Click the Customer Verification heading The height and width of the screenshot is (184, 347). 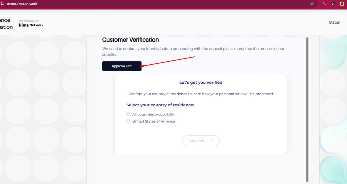click(130, 40)
